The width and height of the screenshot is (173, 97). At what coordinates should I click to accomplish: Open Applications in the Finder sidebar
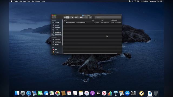(56, 27)
